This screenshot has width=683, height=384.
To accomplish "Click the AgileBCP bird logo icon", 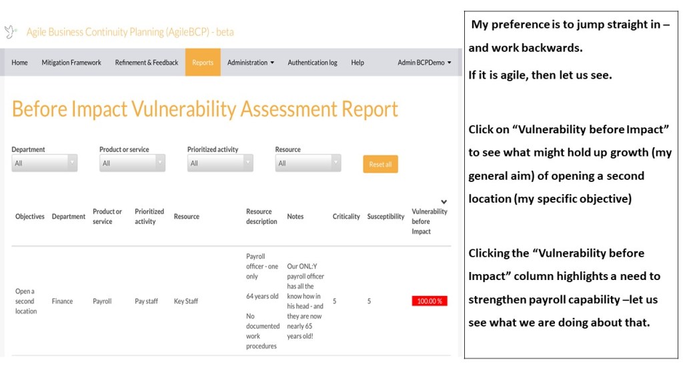I will (10, 32).
